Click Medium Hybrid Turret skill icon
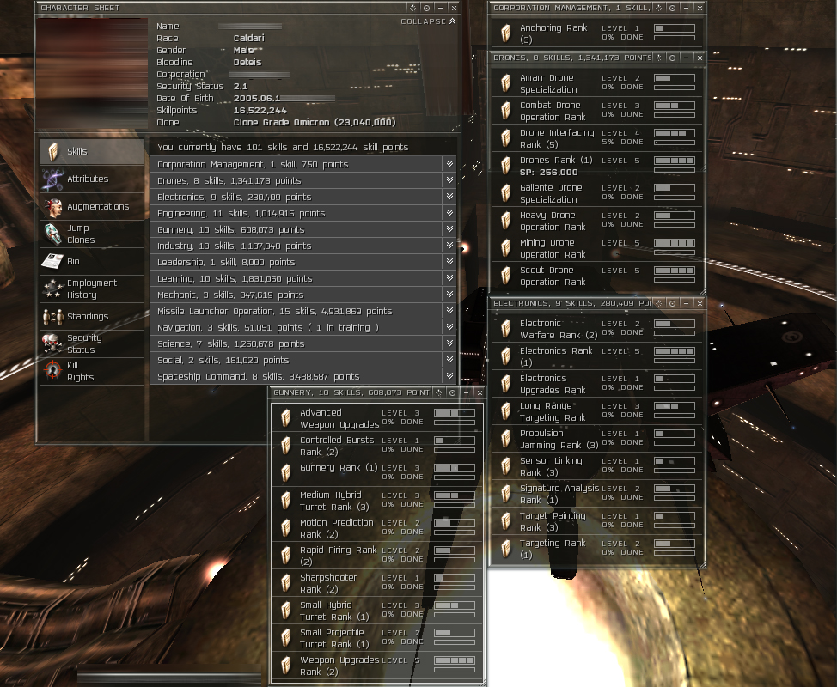The height and width of the screenshot is (687, 837). [x=285, y=501]
